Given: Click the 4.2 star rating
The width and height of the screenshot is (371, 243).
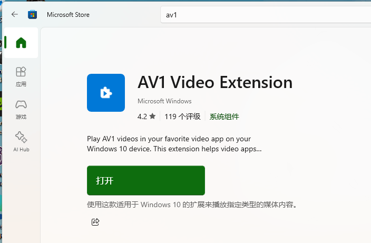Looking at the screenshot, I should tap(147, 116).
